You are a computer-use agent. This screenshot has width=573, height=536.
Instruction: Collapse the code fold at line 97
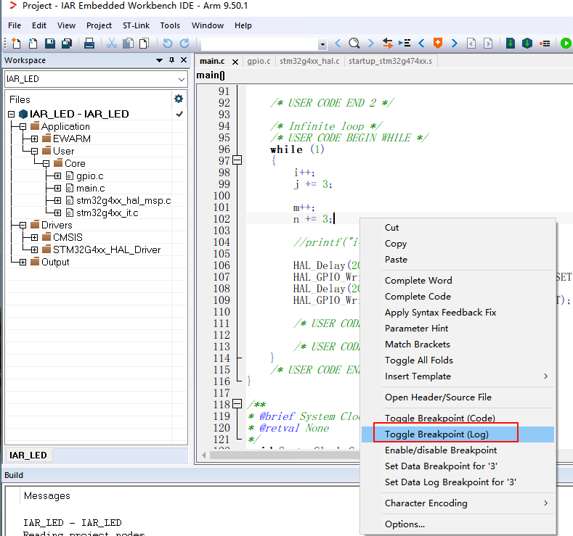pos(237,160)
